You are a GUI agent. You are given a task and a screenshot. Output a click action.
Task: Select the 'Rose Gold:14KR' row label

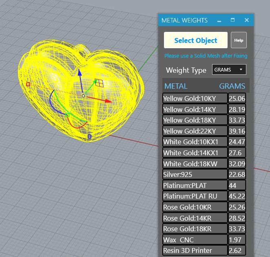[x=195, y=218]
